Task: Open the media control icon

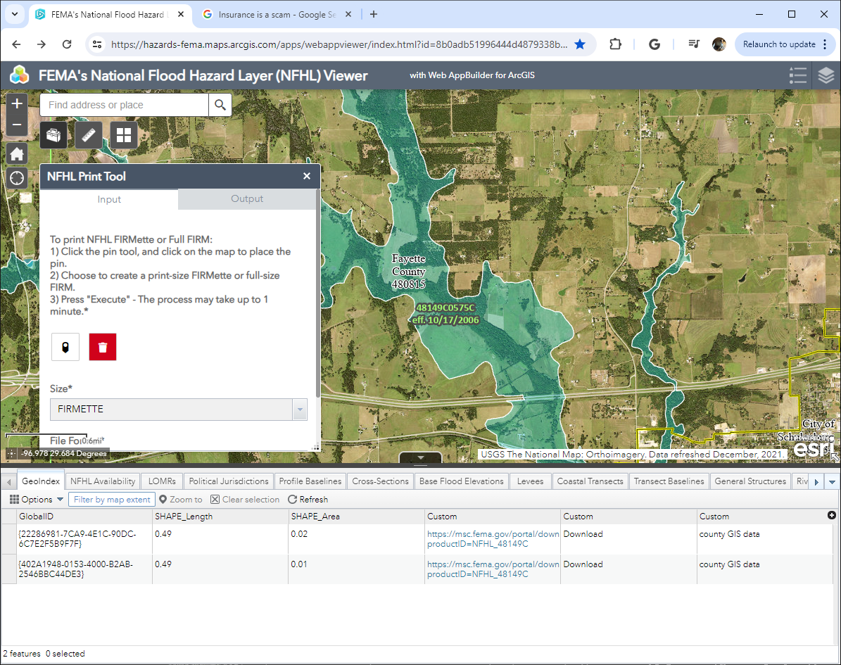Action: (693, 44)
